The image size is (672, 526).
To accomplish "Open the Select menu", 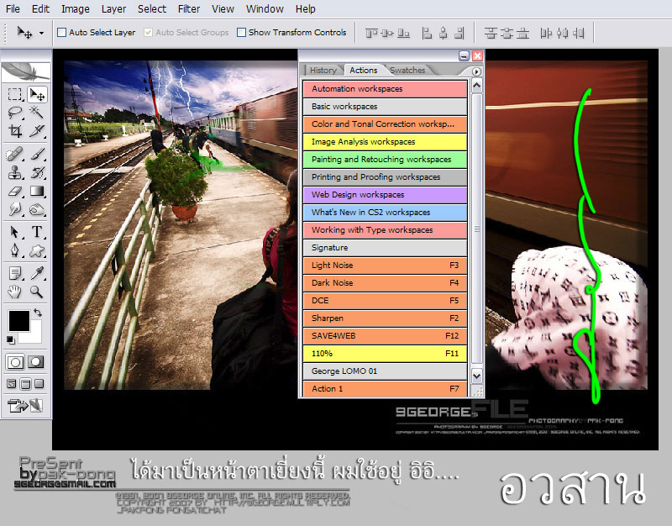I will pyautogui.click(x=152, y=8).
